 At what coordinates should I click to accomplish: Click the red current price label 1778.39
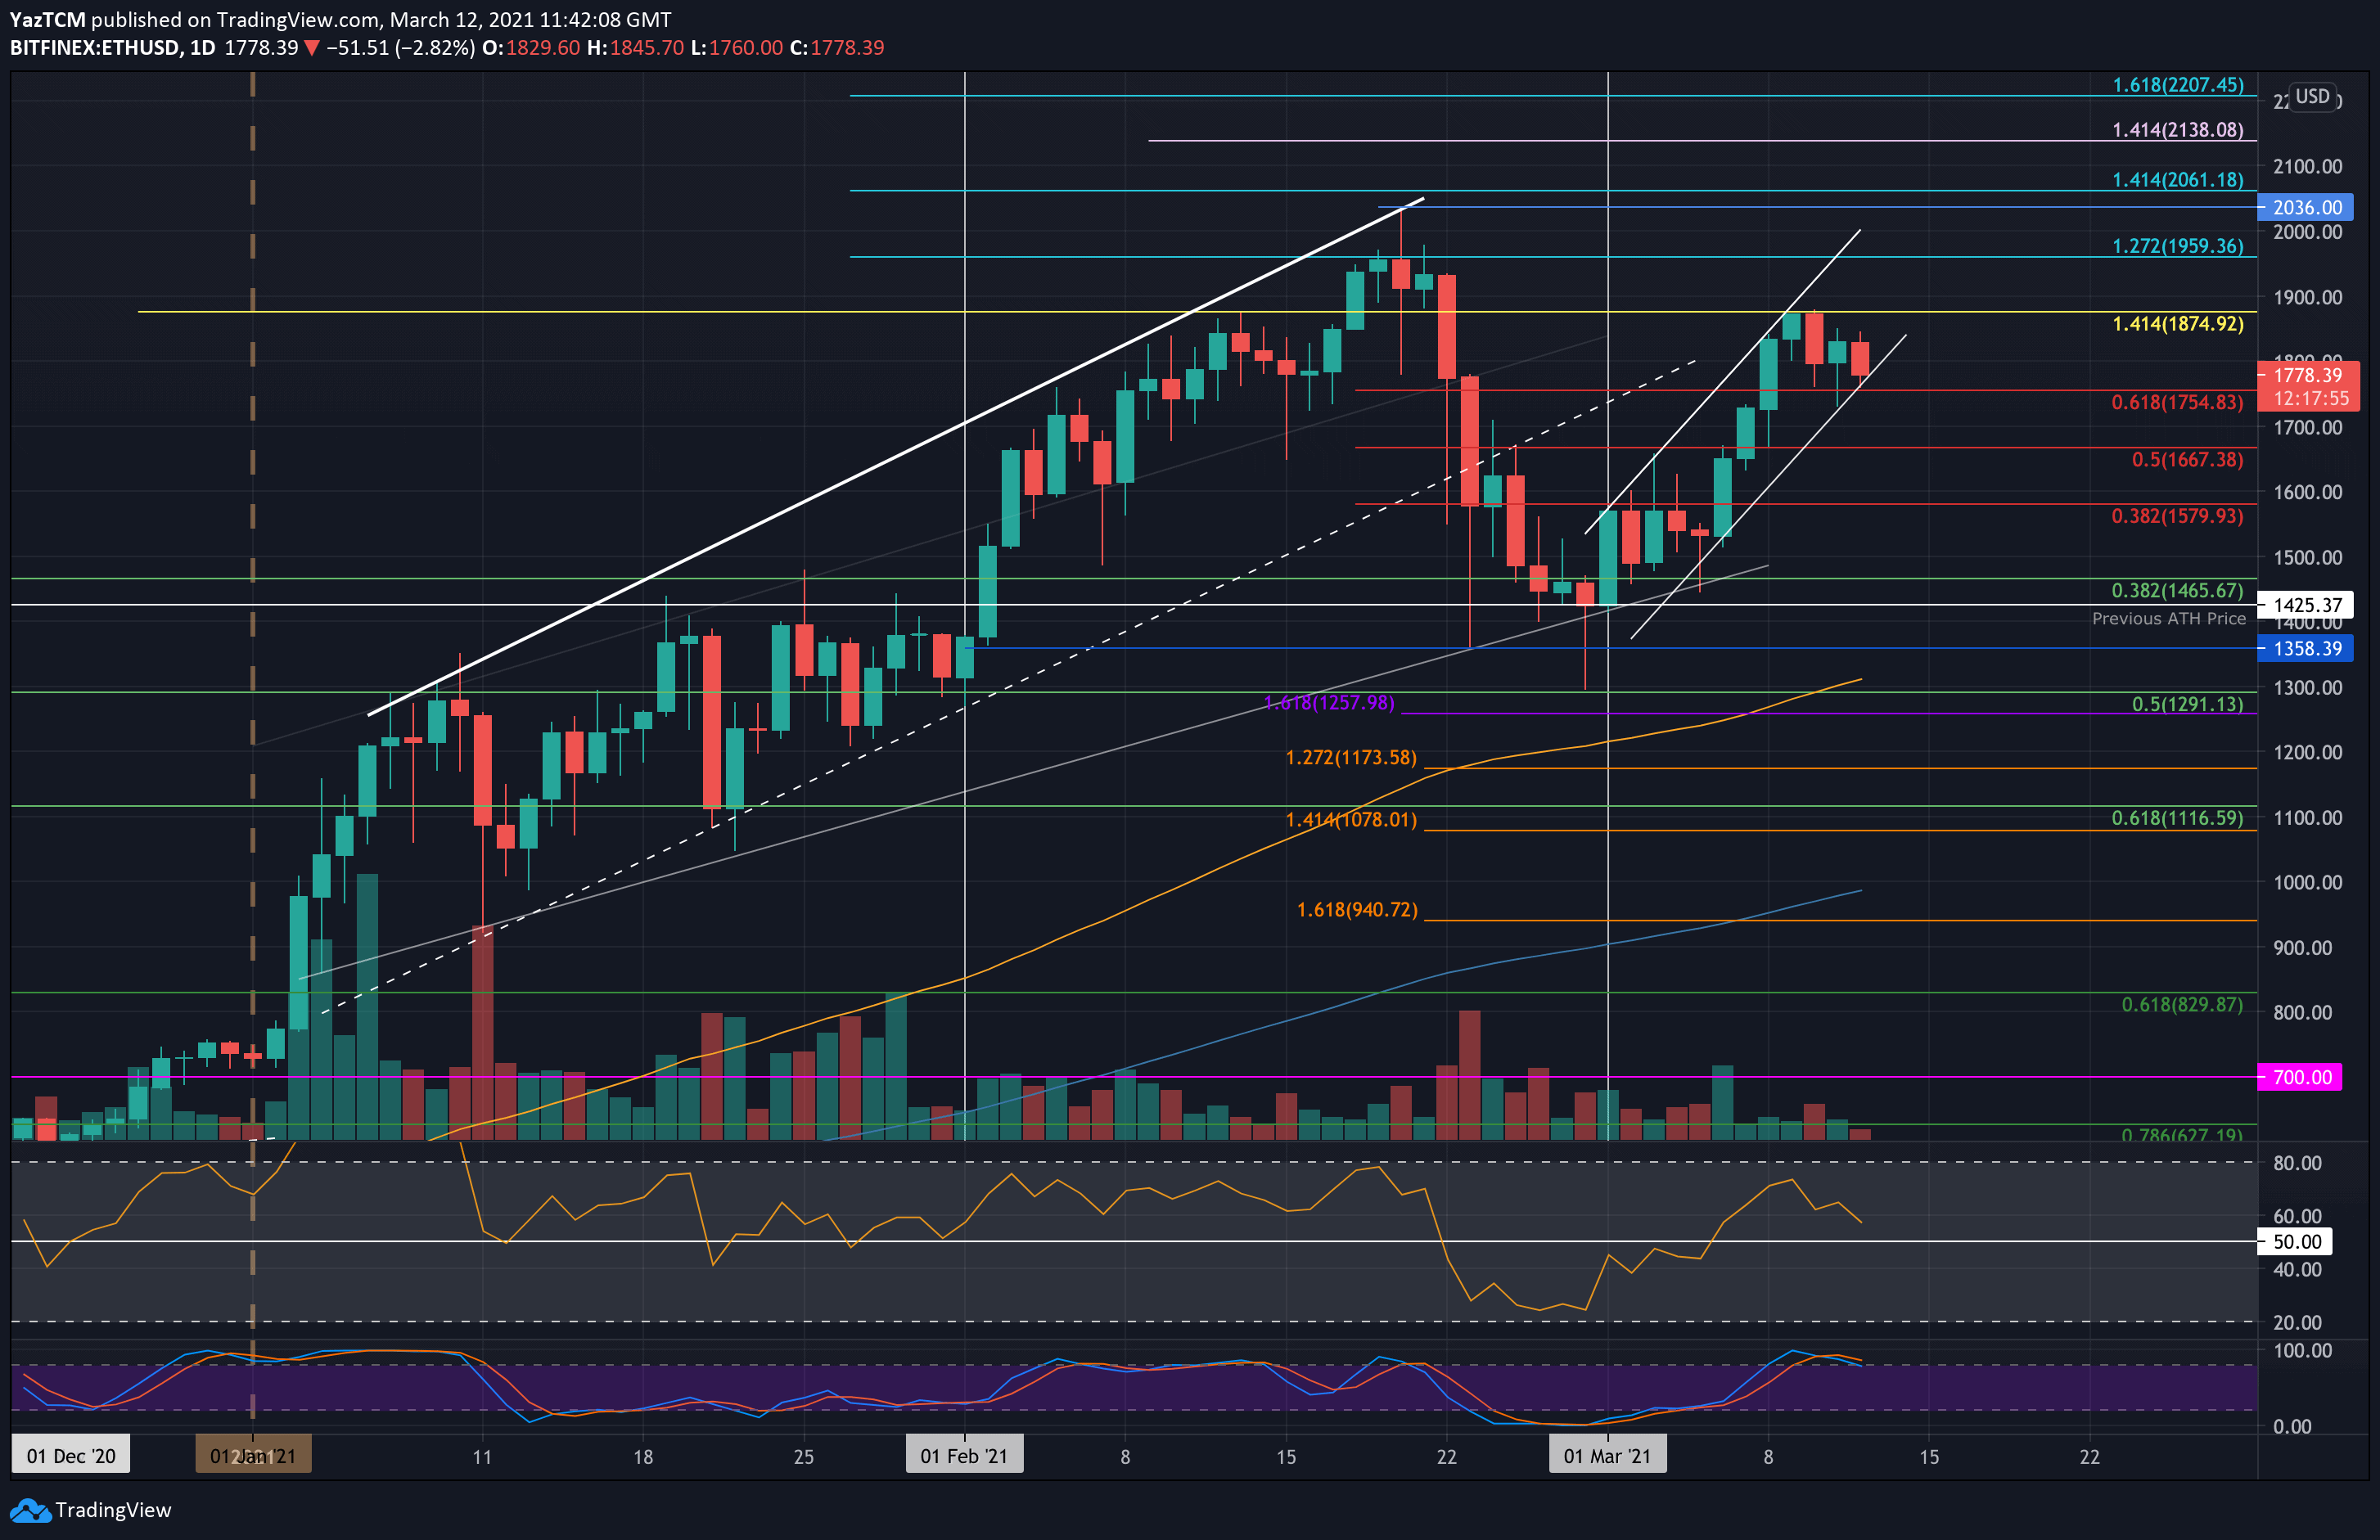click(2308, 375)
